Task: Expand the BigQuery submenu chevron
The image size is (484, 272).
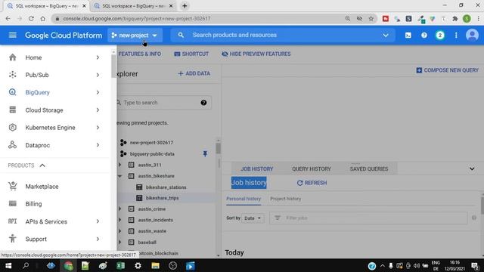Action: [x=98, y=92]
